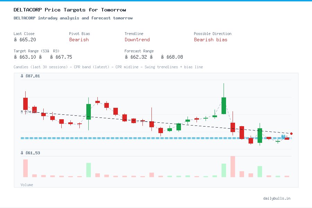Click the forecast range high value 68.08
This screenshot has width=312, height=208.
(172, 57)
